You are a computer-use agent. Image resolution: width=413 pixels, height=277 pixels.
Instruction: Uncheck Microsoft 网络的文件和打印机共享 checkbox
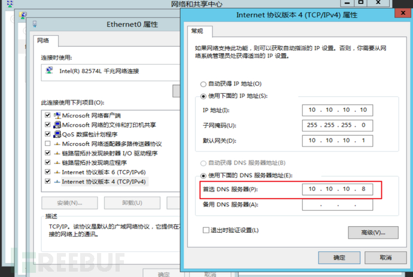pyautogui.click(x=48, y=124)
